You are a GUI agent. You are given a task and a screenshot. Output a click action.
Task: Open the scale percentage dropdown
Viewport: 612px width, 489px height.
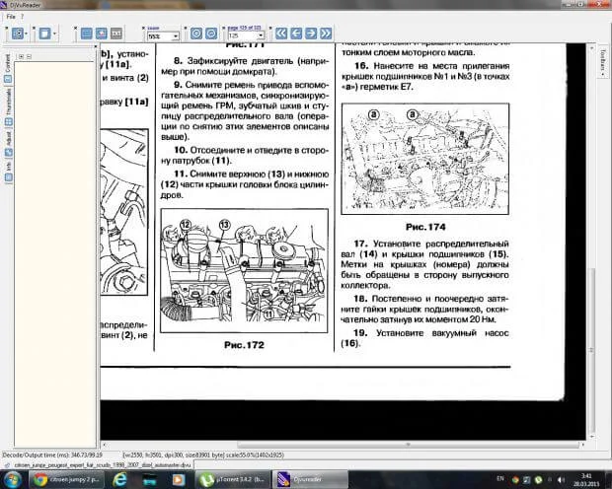point(175,35)
